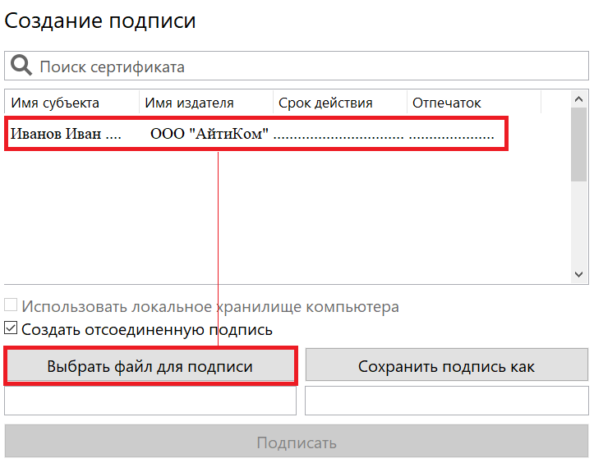This screenshot has width=594, height=463.
Task: Focus the Поиск сертификата search field
Action: pyautogui.click(x=304, y=66)
